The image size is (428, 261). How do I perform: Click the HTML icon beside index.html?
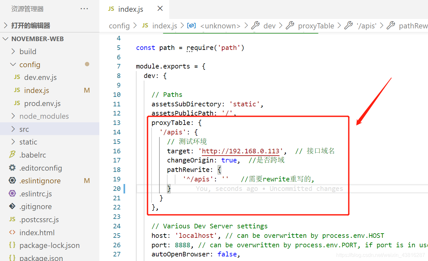pos(12,232)
